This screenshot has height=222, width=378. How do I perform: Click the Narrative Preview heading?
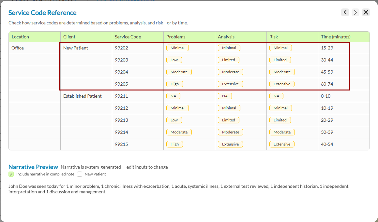pyautogui.click(x=33, y=167)
